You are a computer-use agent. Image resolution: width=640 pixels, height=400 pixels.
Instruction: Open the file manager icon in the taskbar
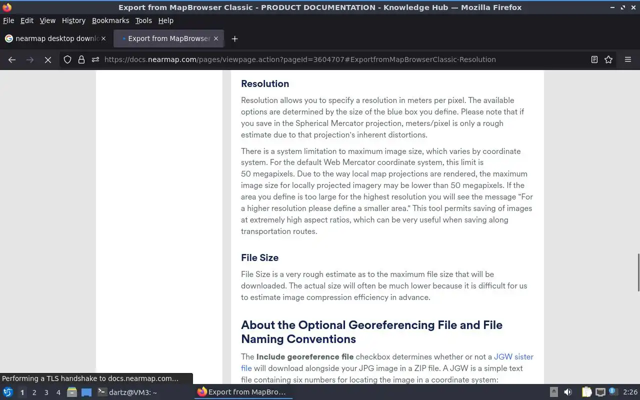72,392
